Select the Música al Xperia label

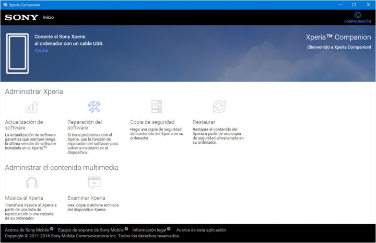tap(24, 198)
